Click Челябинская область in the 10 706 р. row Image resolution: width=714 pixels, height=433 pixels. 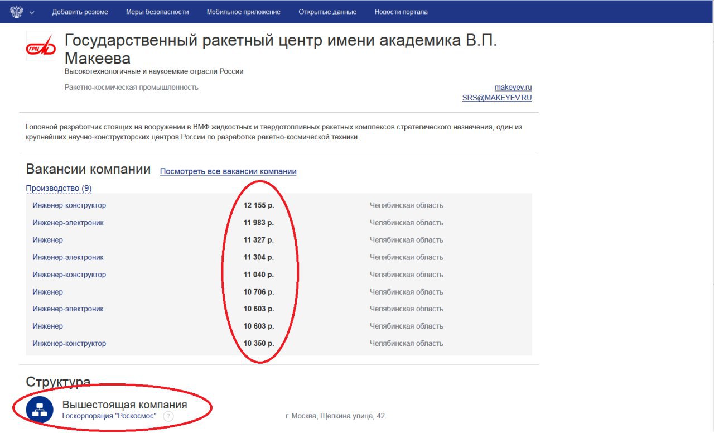[407, 292]
